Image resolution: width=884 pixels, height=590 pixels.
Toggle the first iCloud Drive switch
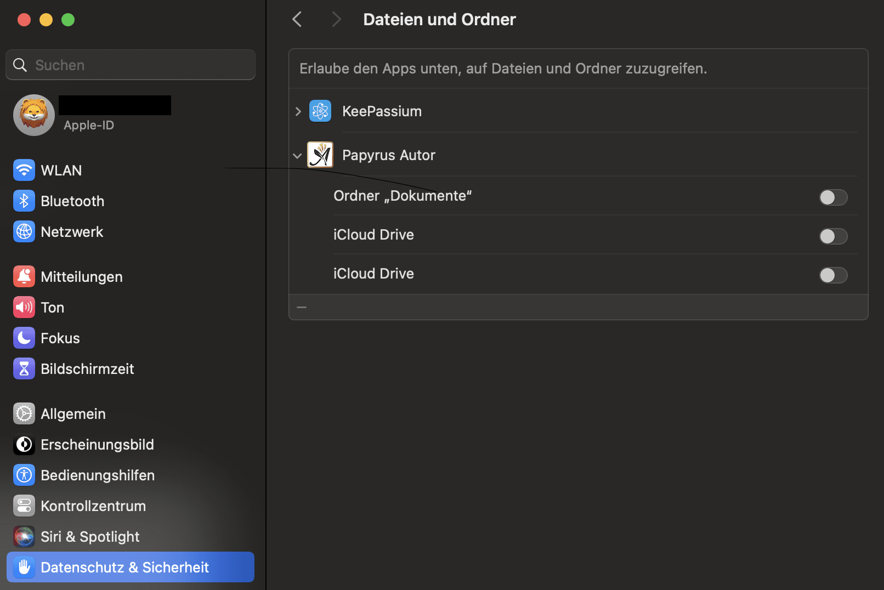[x=832, y=236]
